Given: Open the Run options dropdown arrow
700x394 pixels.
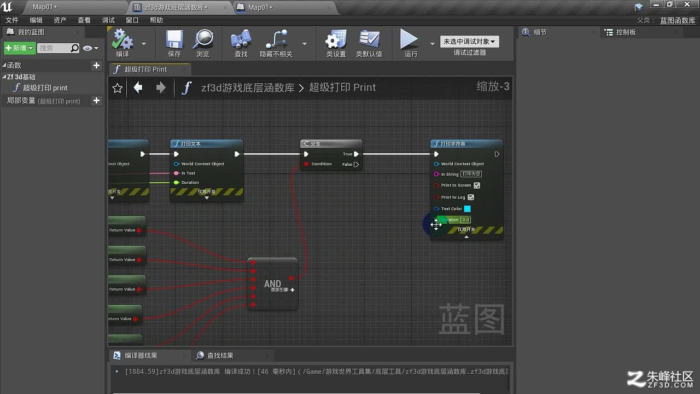Looking at the screenshot, I should (x=433, y=43).
